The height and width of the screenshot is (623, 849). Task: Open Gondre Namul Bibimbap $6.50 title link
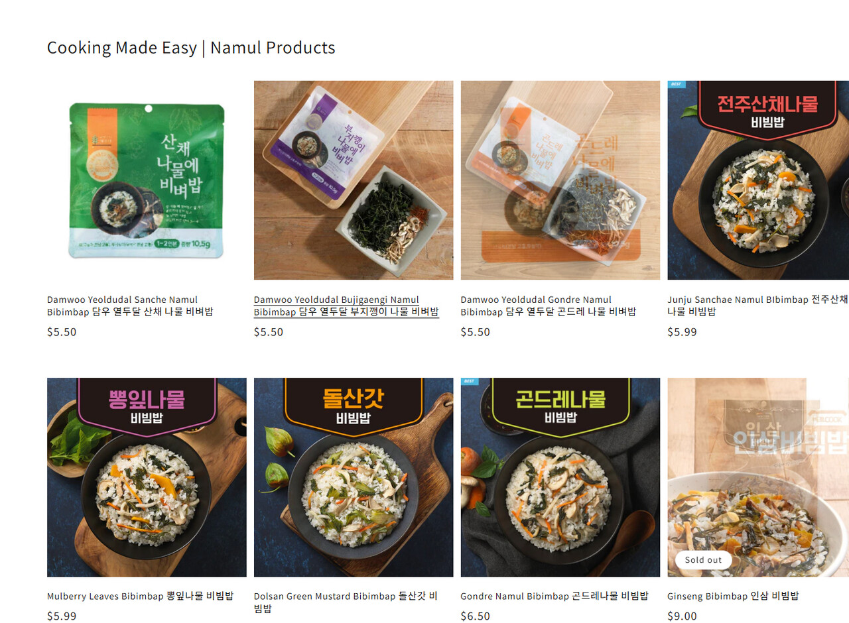click(555, 596)
